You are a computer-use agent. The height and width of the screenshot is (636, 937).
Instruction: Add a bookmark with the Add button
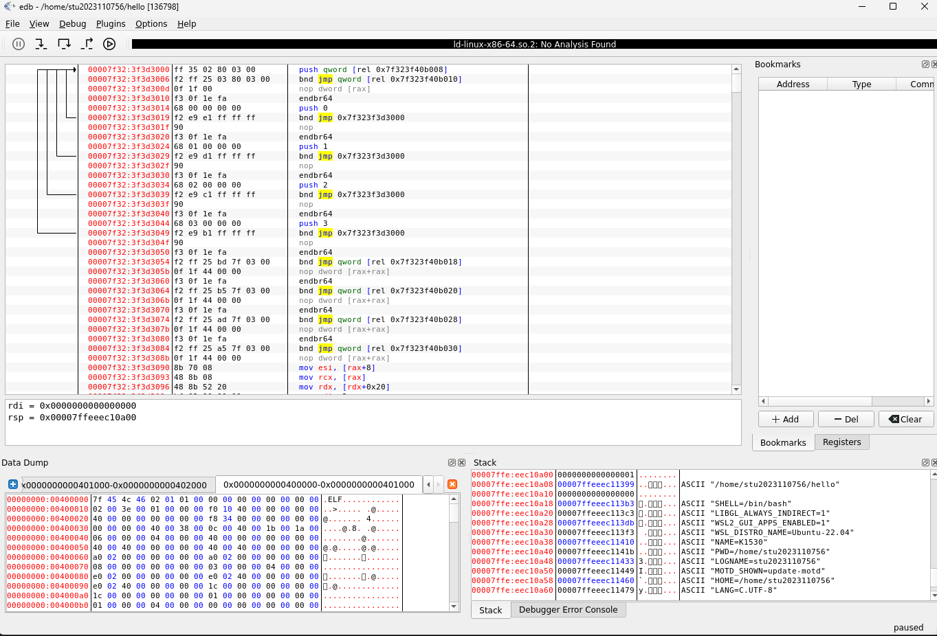[786, 419]
